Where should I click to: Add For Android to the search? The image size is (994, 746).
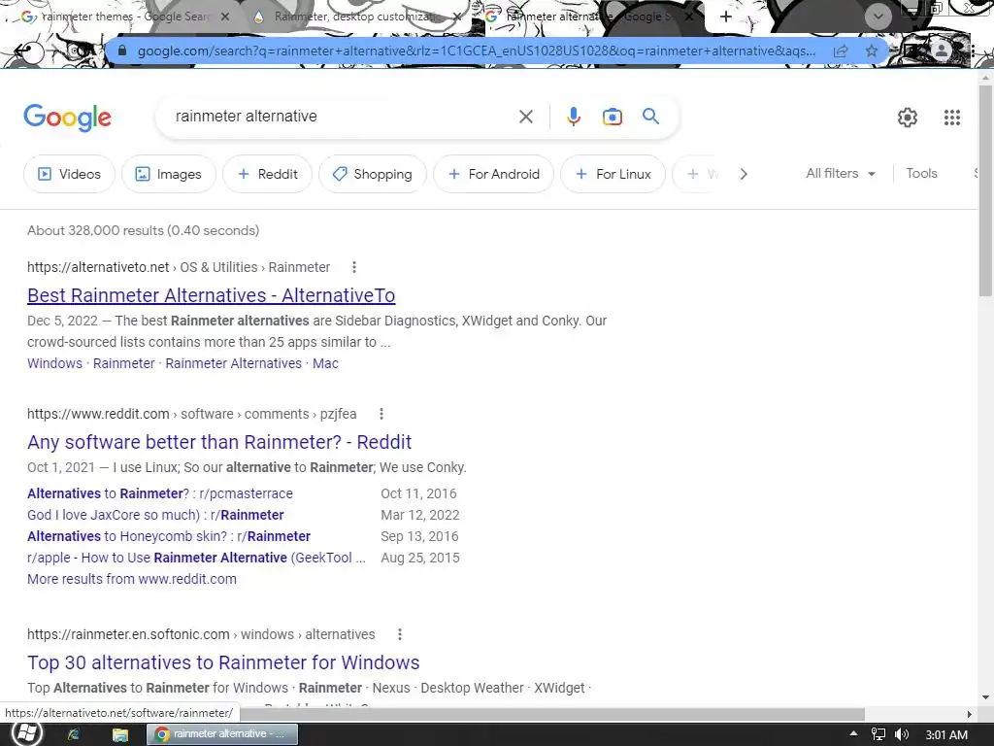point(493,174)
